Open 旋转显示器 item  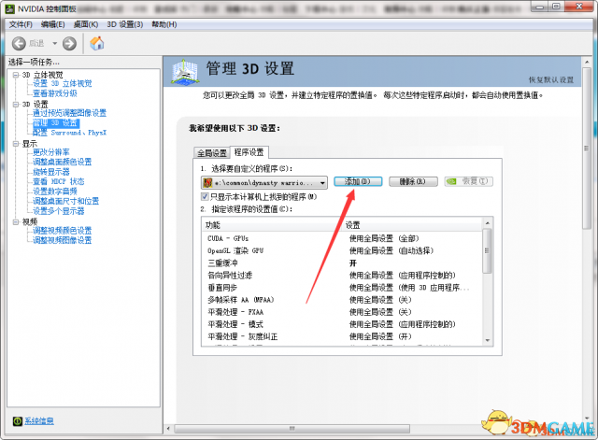(51, 172)
